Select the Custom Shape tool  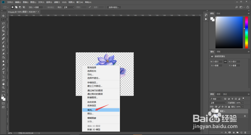[x=3, y=80]
